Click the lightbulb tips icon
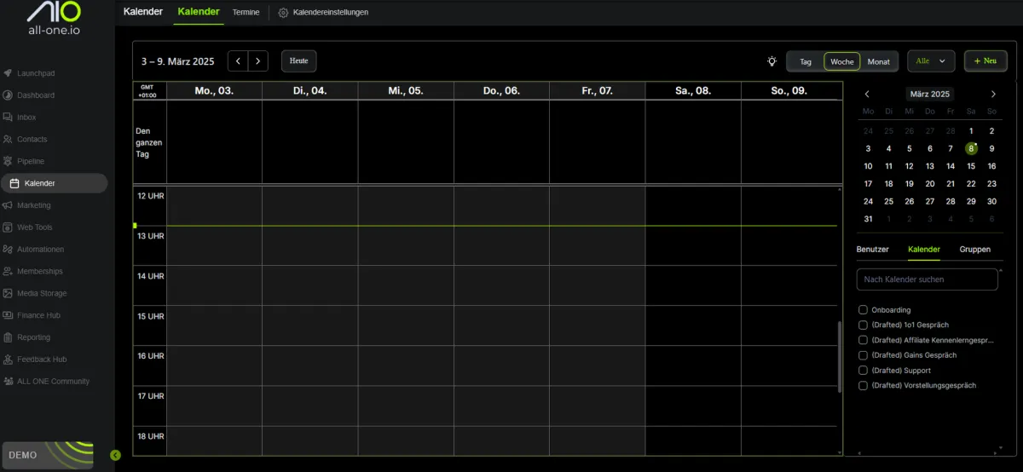Screen dimensions: 1023x472 tap(772, 61)
